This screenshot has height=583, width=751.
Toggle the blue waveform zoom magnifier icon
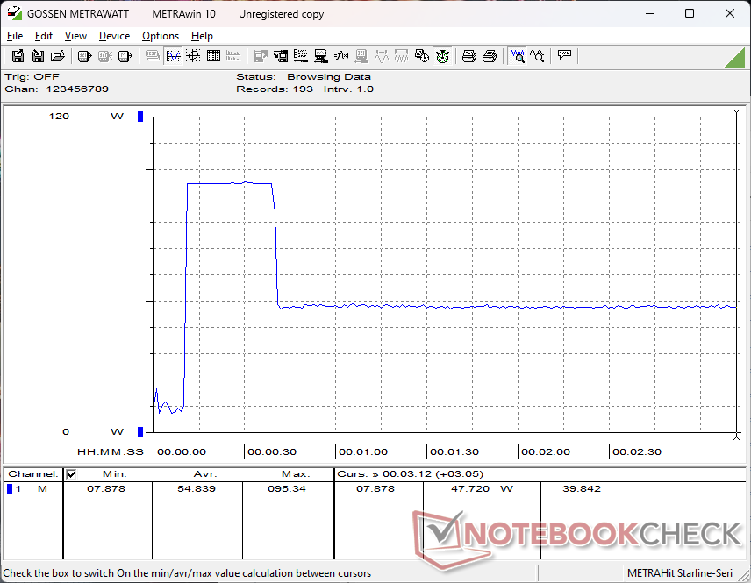[x=518, y=56]
